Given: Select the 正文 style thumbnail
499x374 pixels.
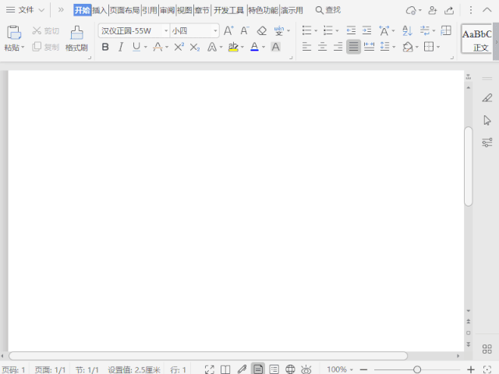Looking at the screenshot, I should click(x=478, y=39).
